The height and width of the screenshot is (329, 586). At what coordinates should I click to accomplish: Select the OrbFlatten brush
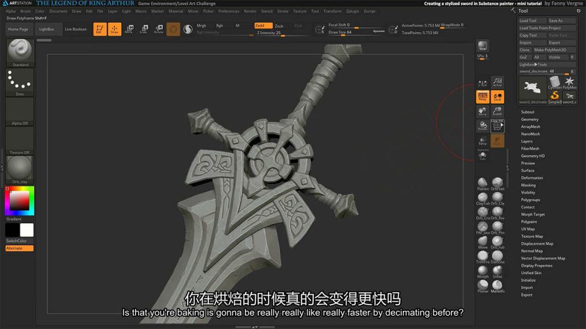(x=497, y=183)
